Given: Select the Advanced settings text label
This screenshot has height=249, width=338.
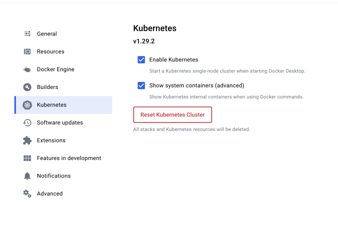Looking at the screenshot, I should (x=50, y=194).
